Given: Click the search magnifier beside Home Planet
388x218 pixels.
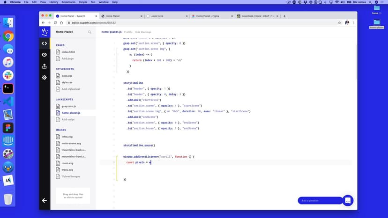Looking at the screenshot, I should point(90,32).
